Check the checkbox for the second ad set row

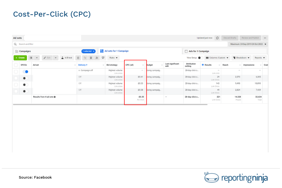pos(16,78)
